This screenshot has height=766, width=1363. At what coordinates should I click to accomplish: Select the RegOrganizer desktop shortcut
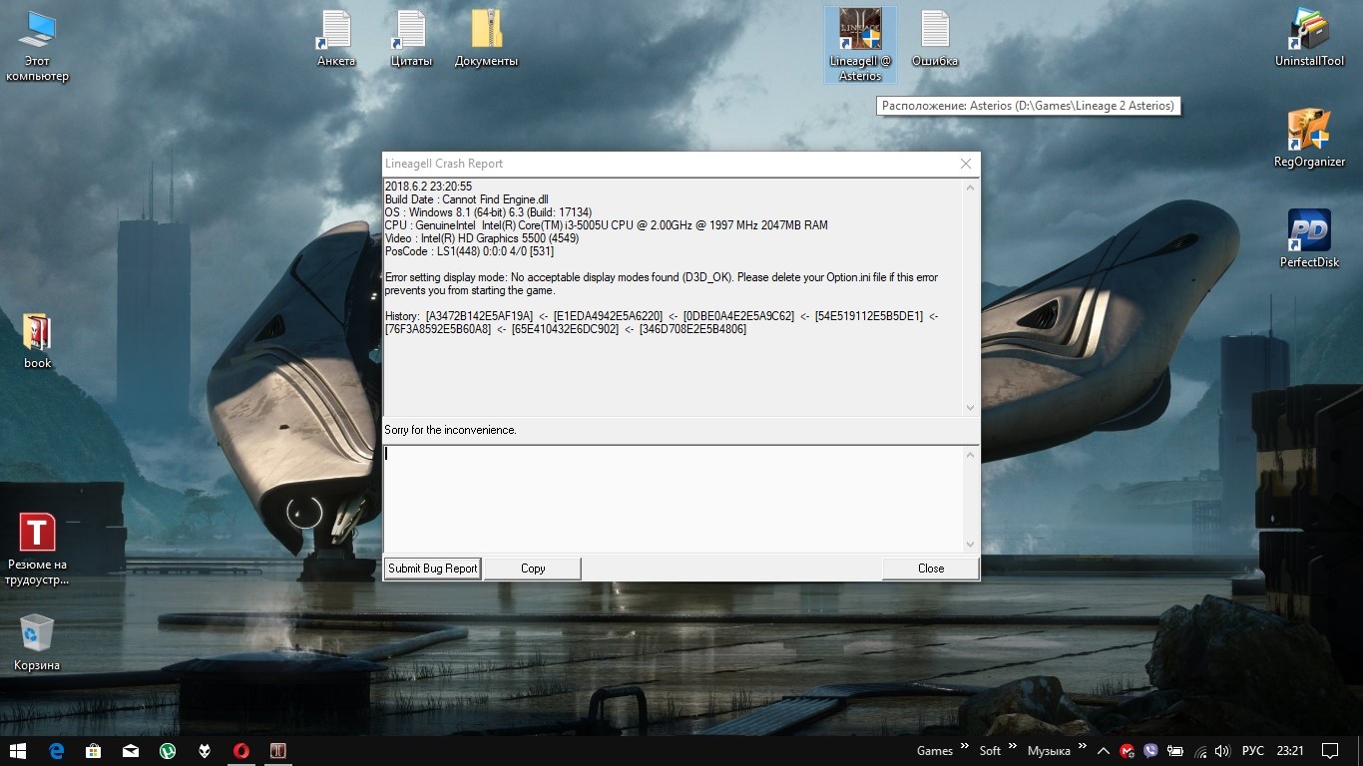[x=1309, y=139]
